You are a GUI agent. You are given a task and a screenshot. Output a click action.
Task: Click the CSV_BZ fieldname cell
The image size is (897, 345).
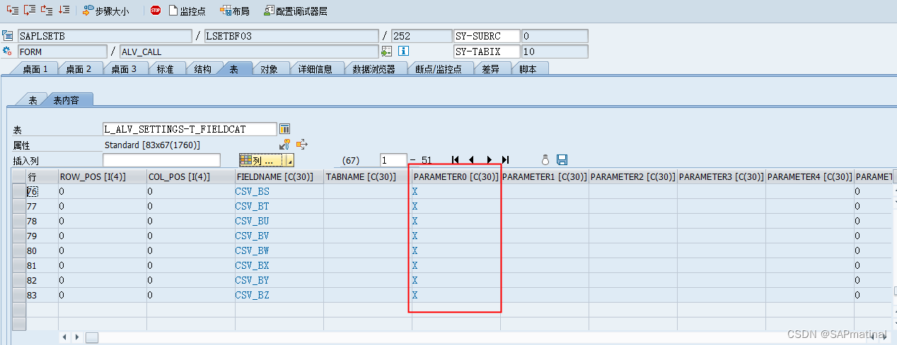tap(279, 295)
